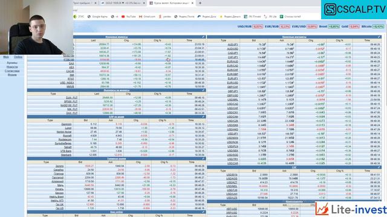The height and width of the screenshot is (217, 387).
Task: Open the XBT/USD crypto pair link
Action: tap(232, 209)
